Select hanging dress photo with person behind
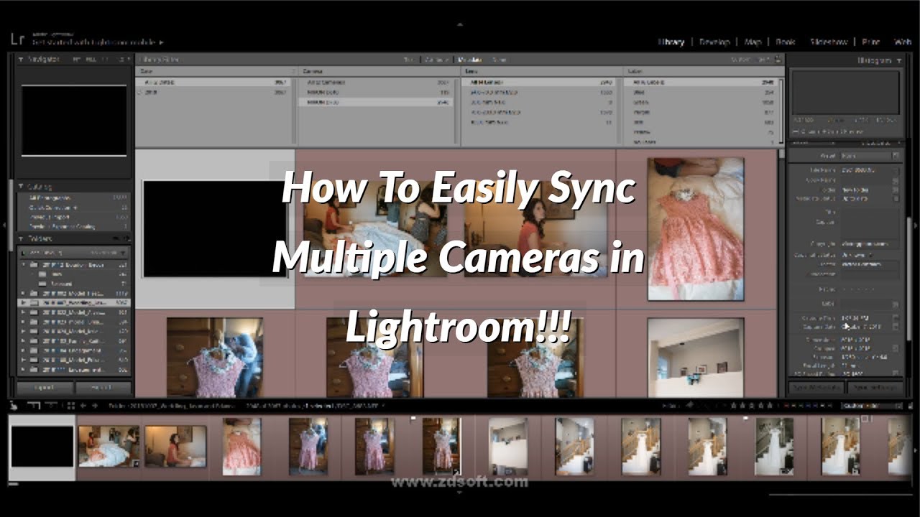This screenshot has height=517, width=920. [215, 358]
